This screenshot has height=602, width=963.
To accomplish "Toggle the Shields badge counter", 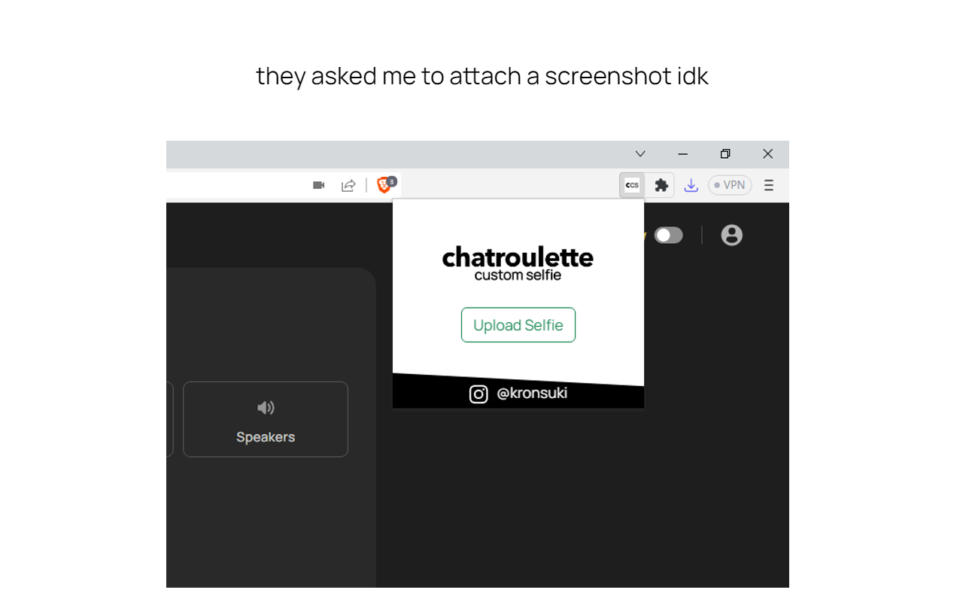I will [390, 180].
